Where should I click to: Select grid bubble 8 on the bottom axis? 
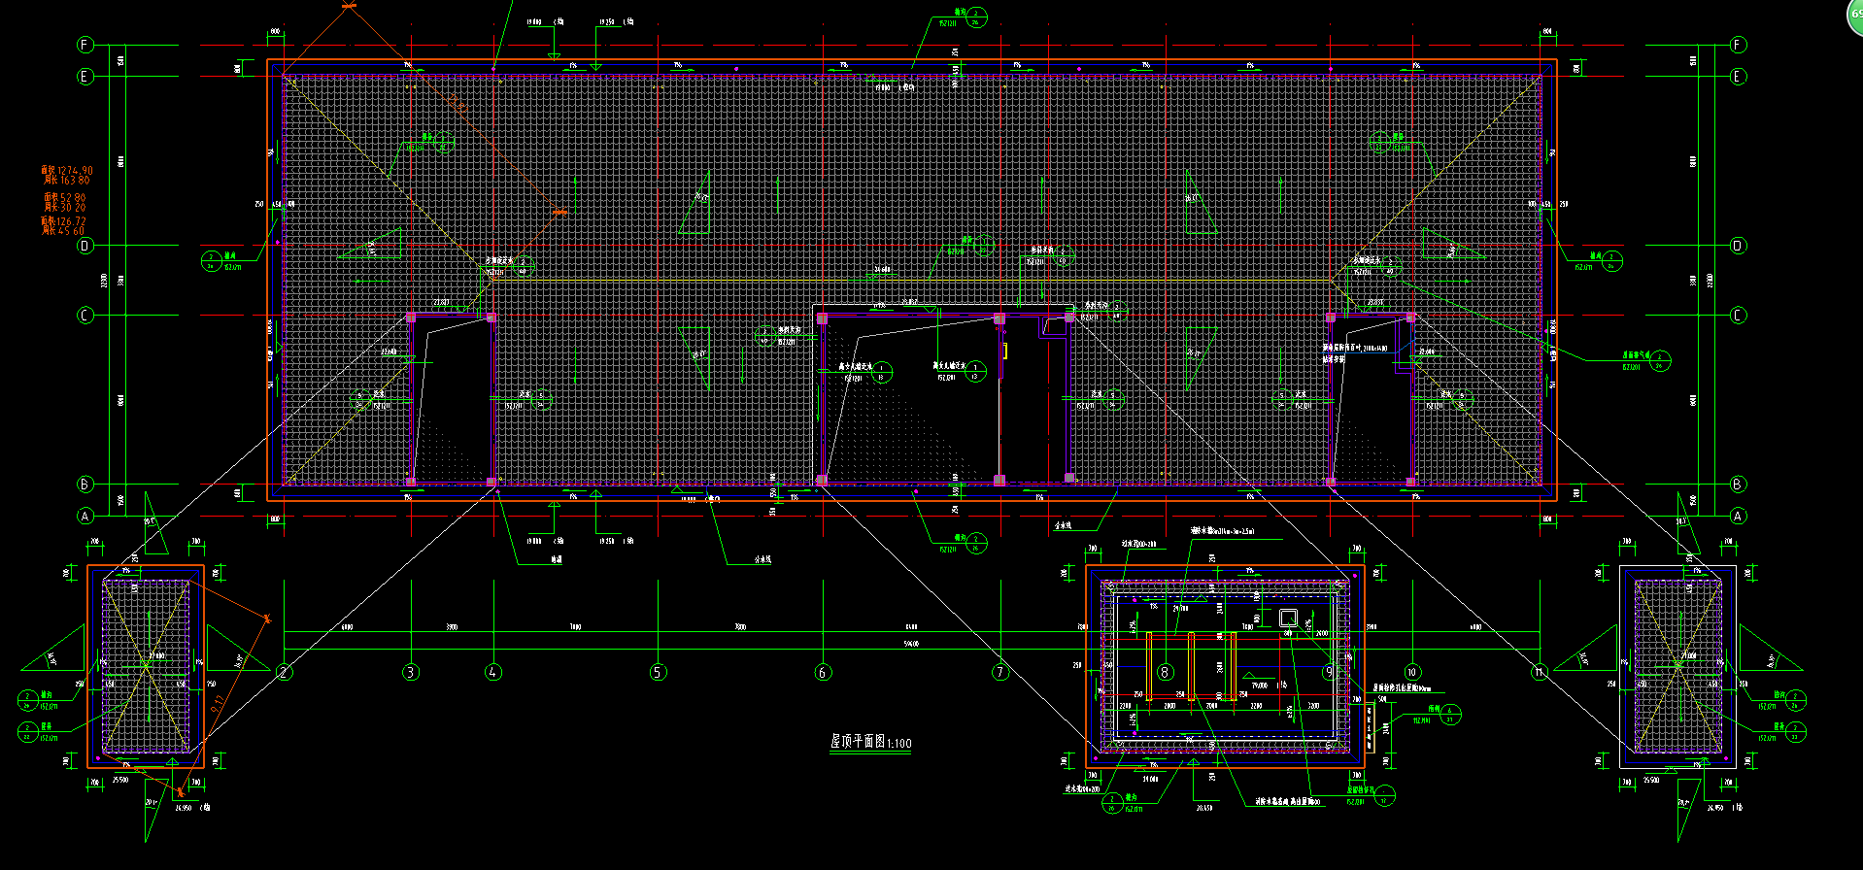pos(1166,672)
